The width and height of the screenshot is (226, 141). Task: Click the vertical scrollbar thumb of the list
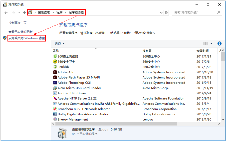point(223,56)
